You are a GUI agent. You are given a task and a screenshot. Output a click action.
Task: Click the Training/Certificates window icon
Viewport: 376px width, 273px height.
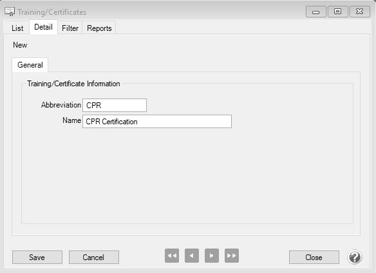coord(10,12)
